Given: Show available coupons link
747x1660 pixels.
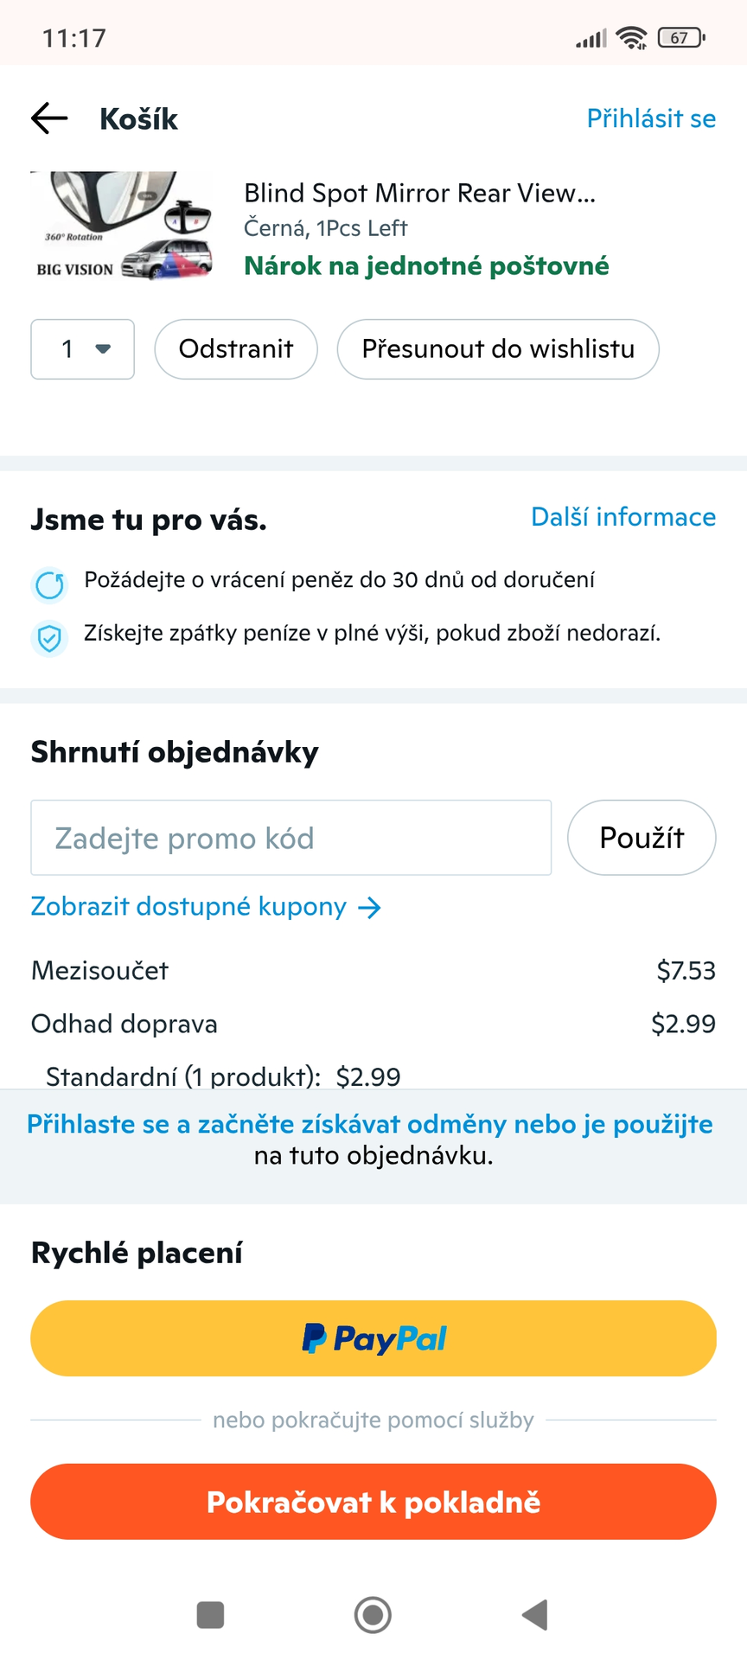Looking at the screenshot, I should [x=188, y=907].
